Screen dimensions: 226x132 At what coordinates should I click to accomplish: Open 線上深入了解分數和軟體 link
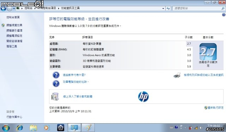tap(78, 96)
